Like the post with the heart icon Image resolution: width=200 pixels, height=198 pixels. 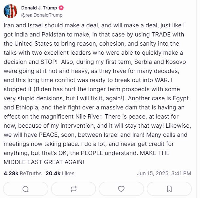point(121,189)
